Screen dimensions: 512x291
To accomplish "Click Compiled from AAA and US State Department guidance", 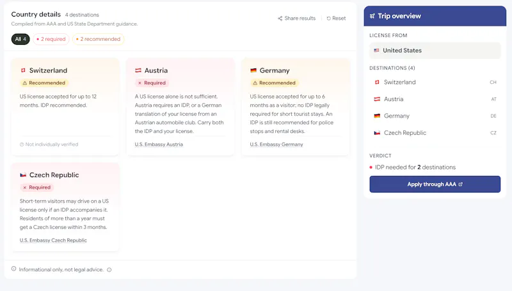I will (x=74, y=24).
